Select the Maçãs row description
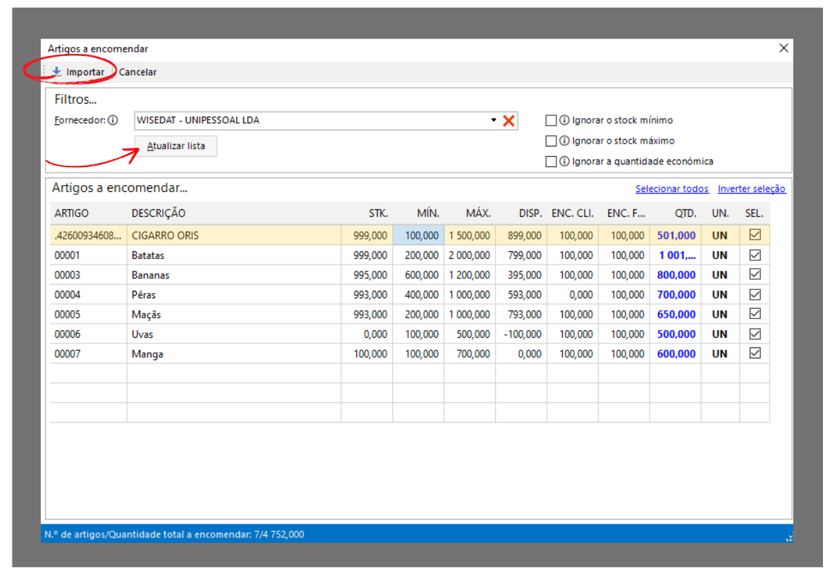Screen dimensions: 834x576 click(x=234, y=314)
